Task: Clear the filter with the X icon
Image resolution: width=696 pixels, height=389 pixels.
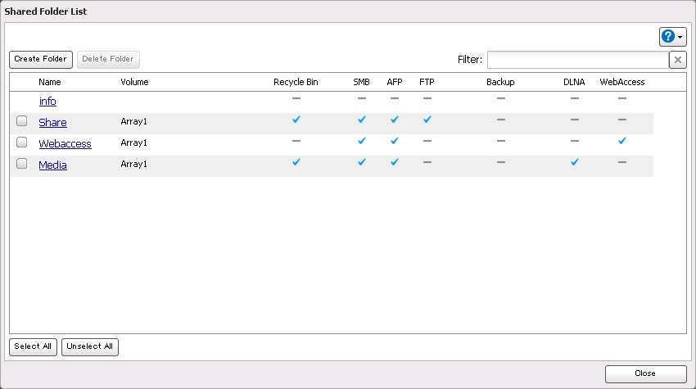Action: tap(677, 60)
